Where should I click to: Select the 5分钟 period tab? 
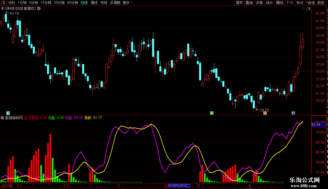(x=33, y=3)
